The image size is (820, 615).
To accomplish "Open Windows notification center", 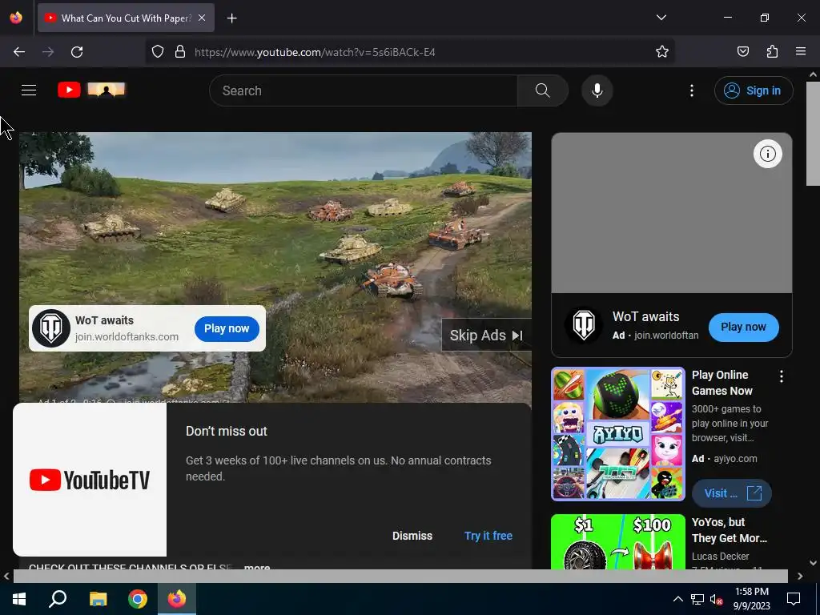I will point(794,599).
